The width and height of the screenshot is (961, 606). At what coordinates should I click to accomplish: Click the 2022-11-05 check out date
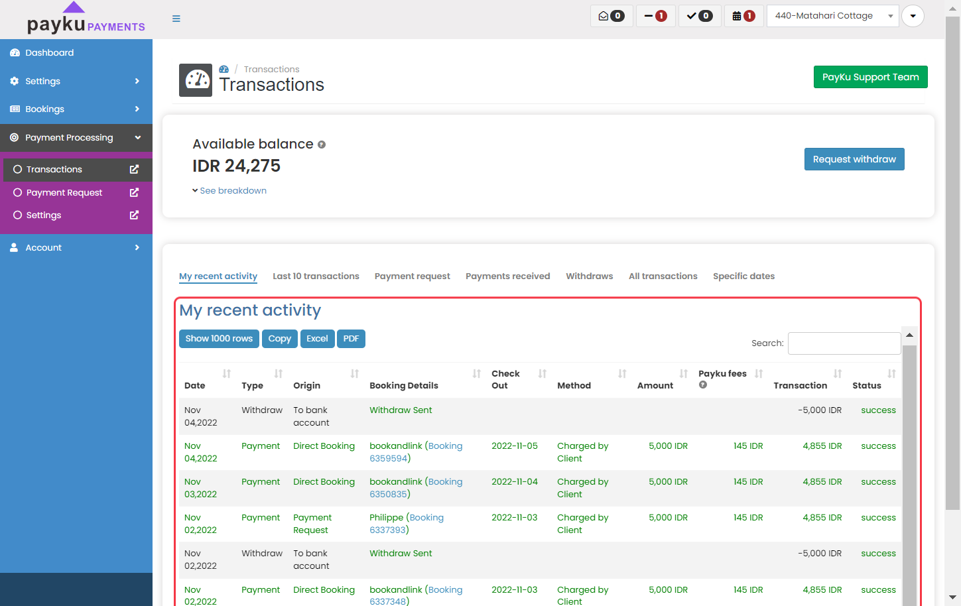coord(515,446)
